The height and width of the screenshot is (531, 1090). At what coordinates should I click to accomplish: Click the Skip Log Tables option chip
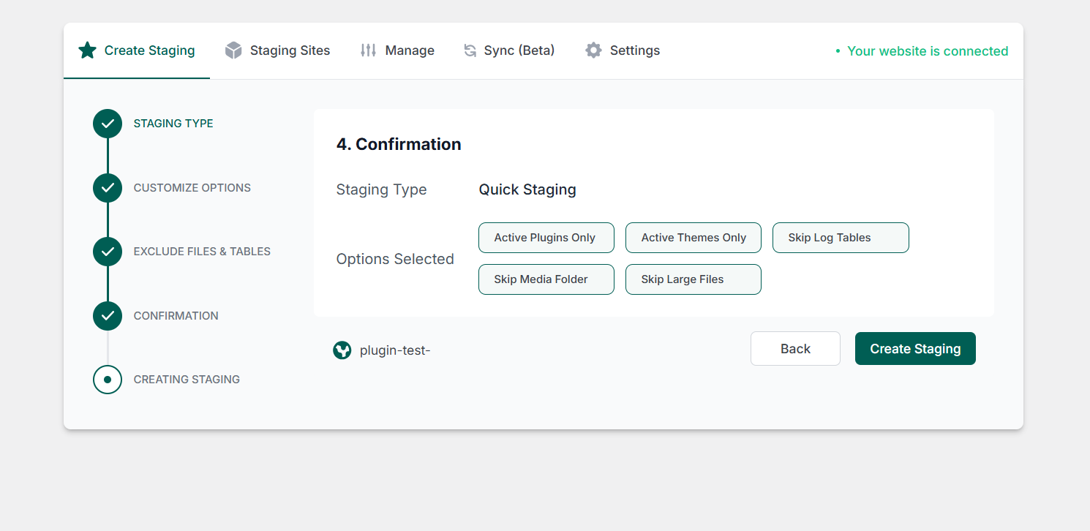(841, 238)
